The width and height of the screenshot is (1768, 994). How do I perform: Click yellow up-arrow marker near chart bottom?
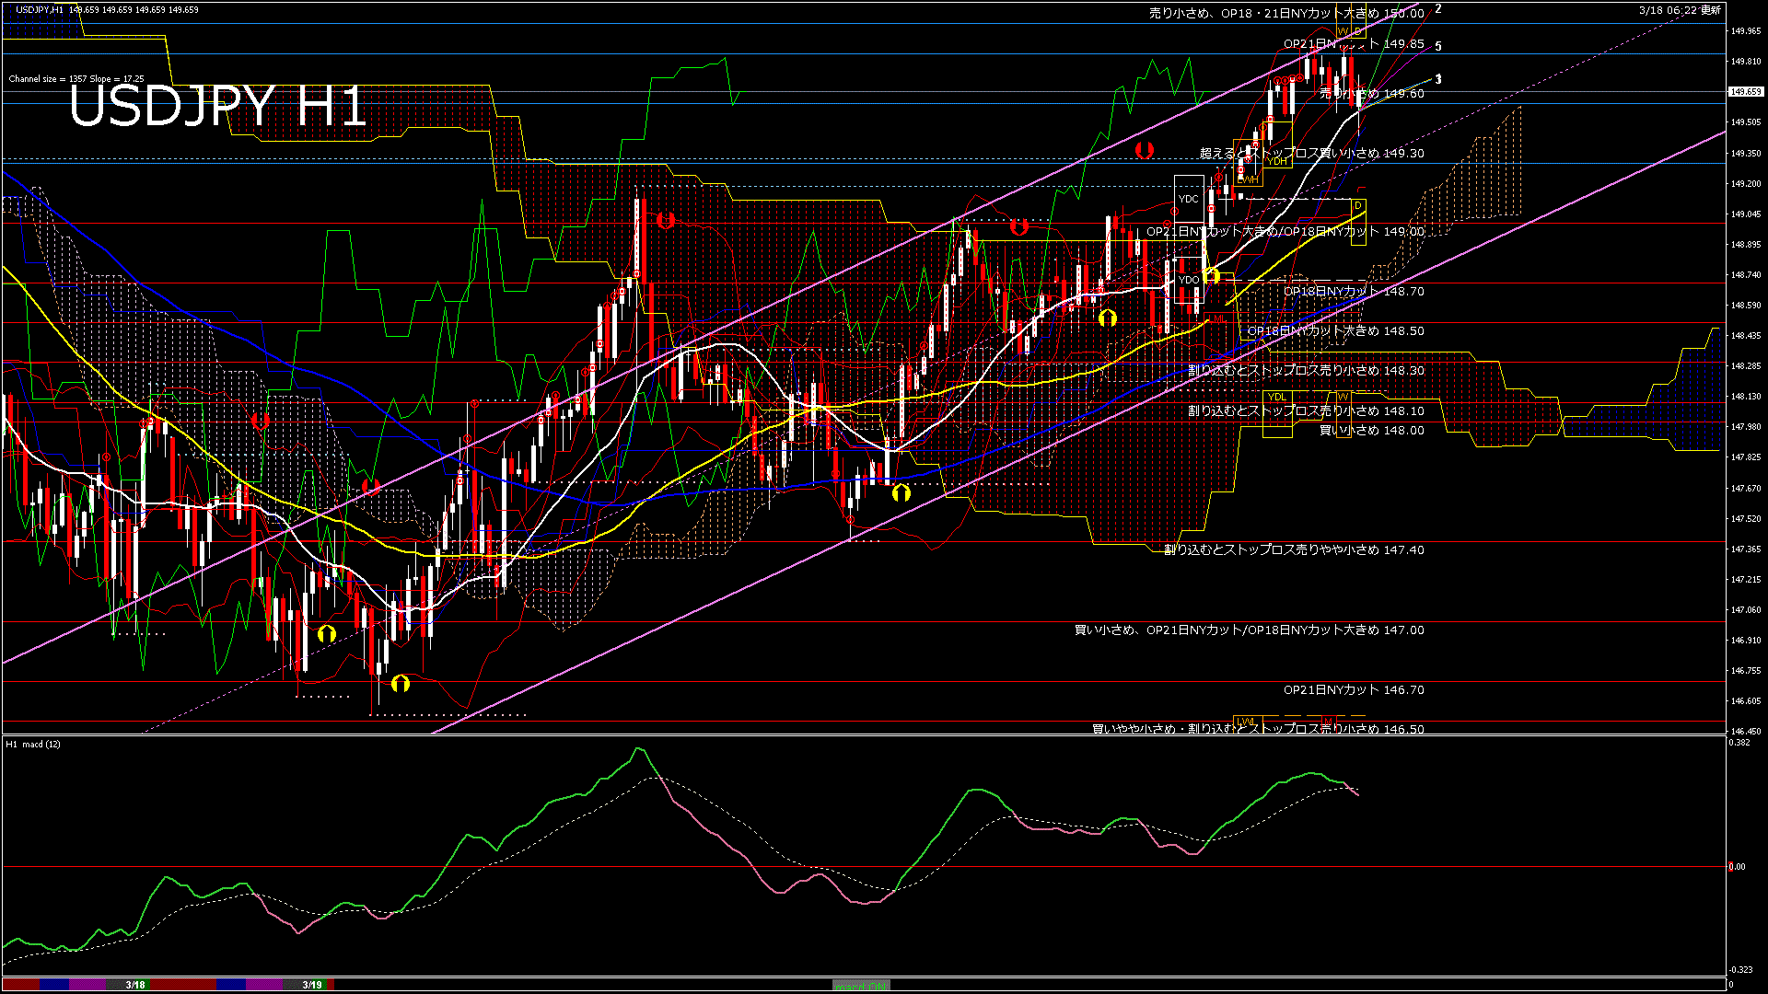(400, 683)
